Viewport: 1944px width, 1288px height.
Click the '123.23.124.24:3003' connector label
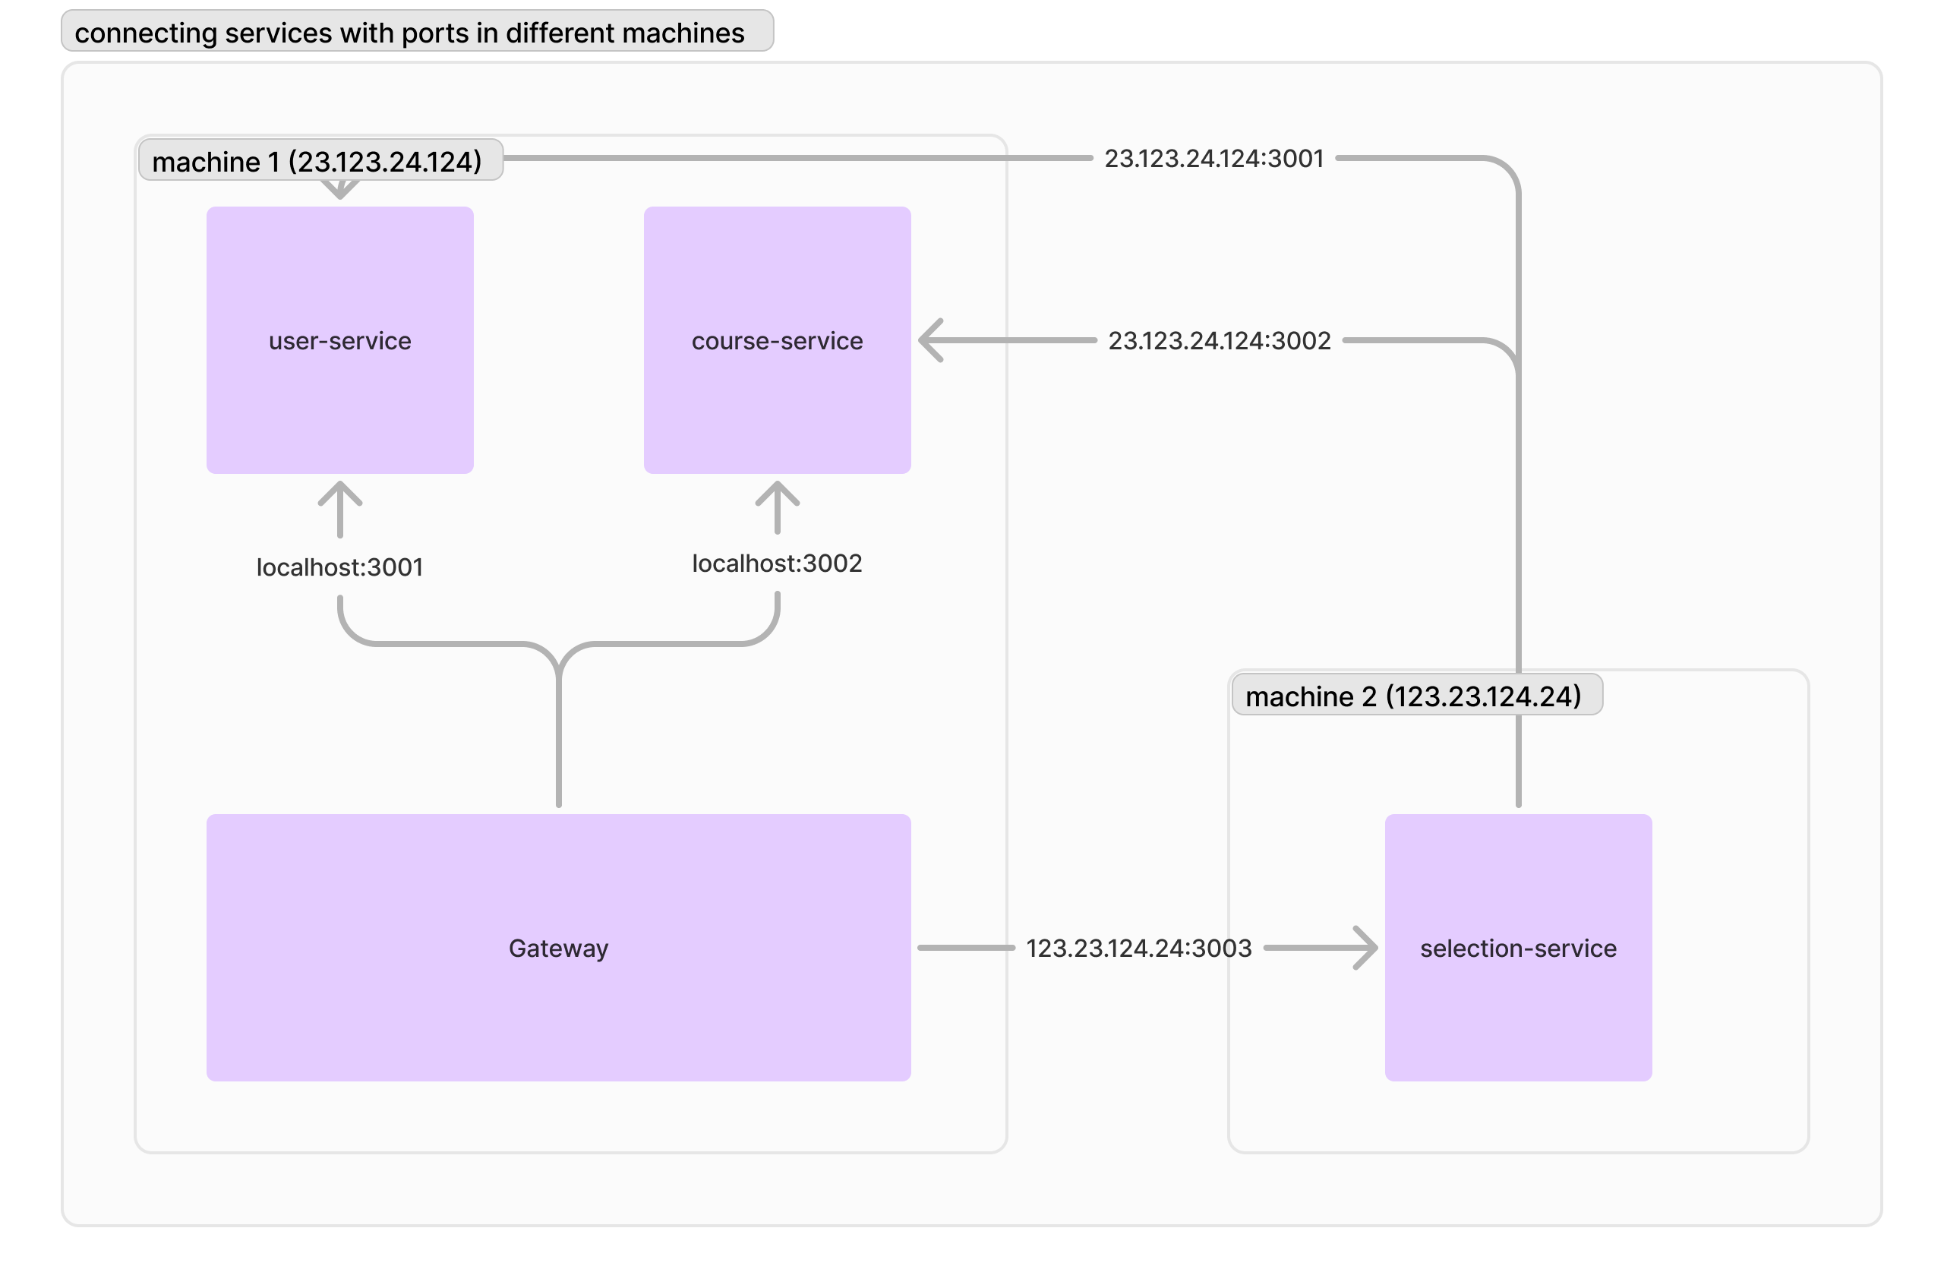coord(1138,947)
